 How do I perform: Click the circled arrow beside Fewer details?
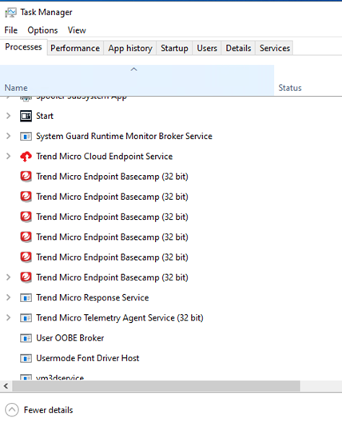(x=12, y=410)
